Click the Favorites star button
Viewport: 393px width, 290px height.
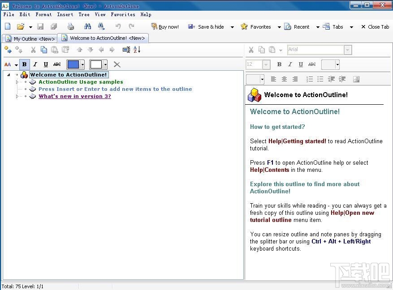255,26
